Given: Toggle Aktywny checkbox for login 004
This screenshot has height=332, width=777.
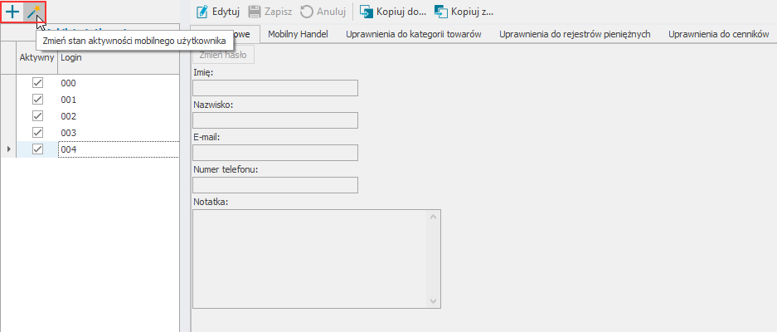Looking at the screenshot, I should [37, 149].
